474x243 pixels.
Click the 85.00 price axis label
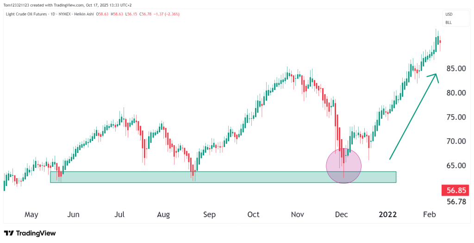(455, 69)
